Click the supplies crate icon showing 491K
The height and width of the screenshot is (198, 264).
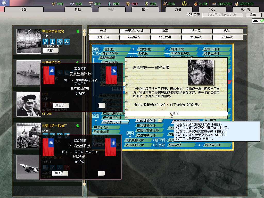pos(128,4)
